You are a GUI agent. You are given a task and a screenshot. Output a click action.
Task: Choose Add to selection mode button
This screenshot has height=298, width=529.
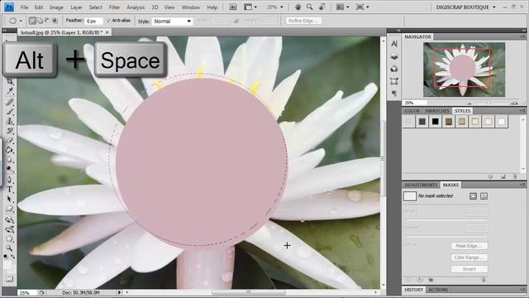click(40, 21)
